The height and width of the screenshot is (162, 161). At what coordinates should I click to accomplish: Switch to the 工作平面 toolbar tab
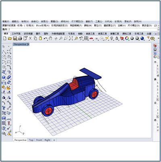click(16, 34)
